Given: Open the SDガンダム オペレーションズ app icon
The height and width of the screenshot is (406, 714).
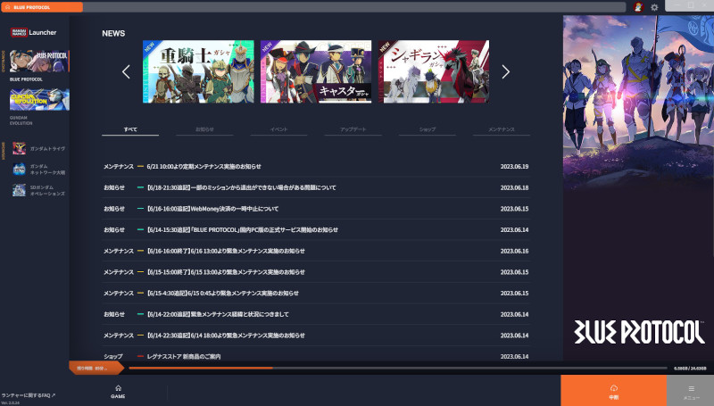Looking at the screenshot, I should point(19,190).
